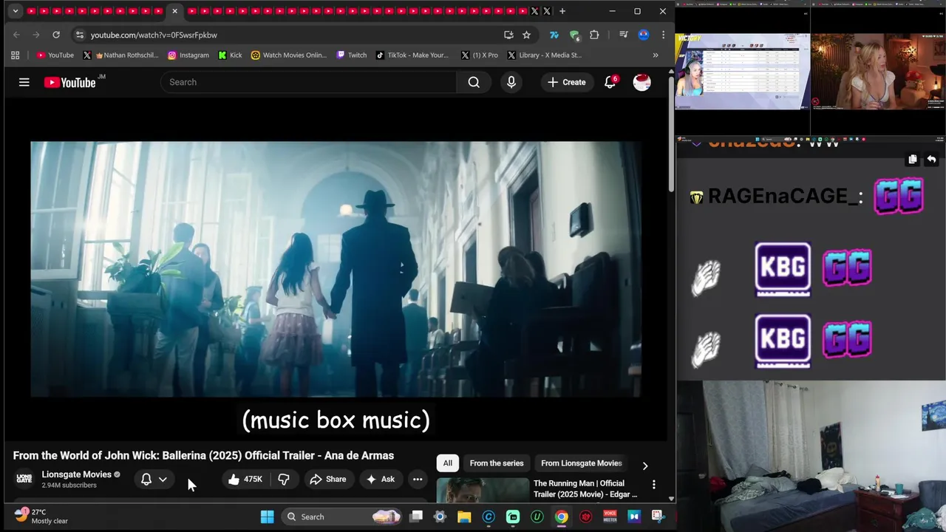Select the All filter chip

point(448,463)
